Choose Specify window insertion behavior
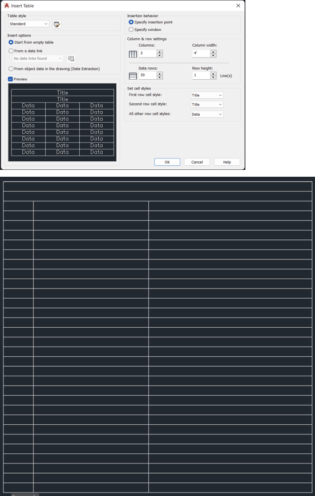 click(x=146, y=30)
